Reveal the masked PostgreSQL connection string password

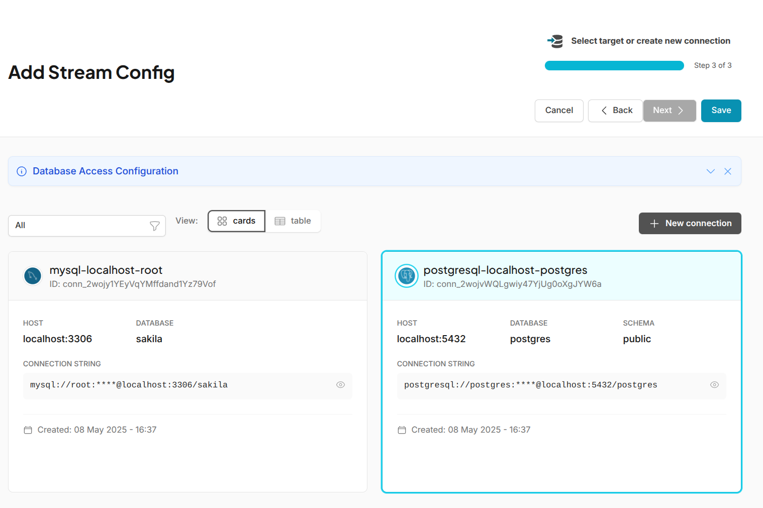tap(714, 384)
